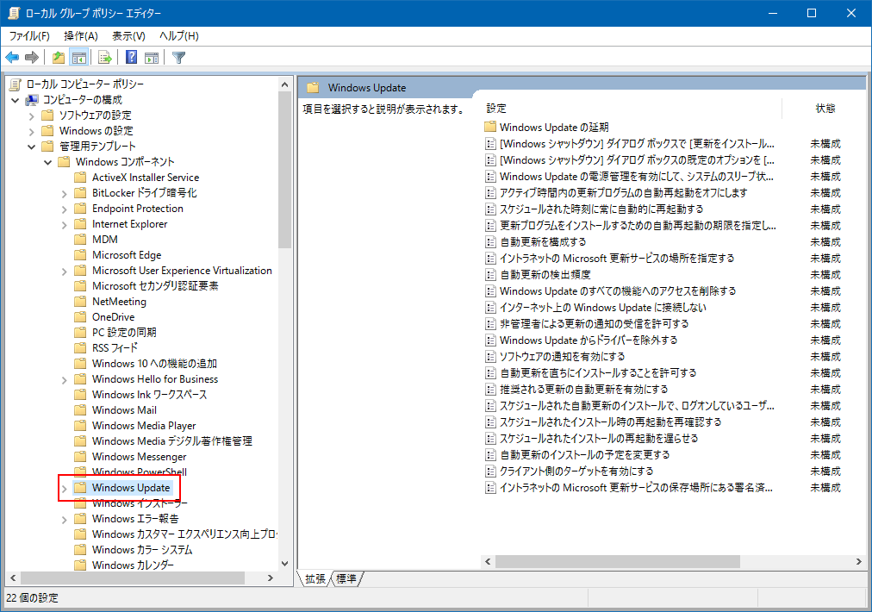Expand the ソフトウェアの設定 node
The height and width of the screenshot is (612, 872).
tap(32, 116)
